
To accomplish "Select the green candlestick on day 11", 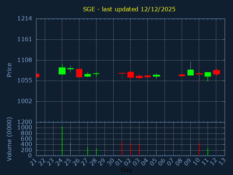I will [x=208, y=74].
